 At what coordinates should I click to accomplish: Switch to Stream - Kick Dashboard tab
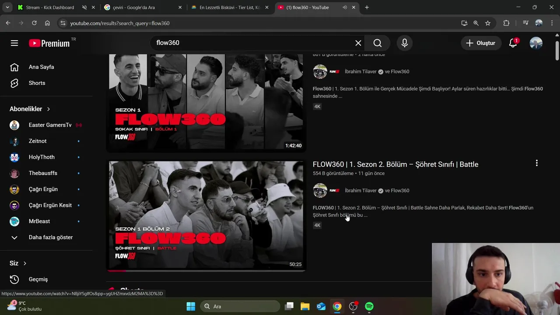(x=50, y=7)
